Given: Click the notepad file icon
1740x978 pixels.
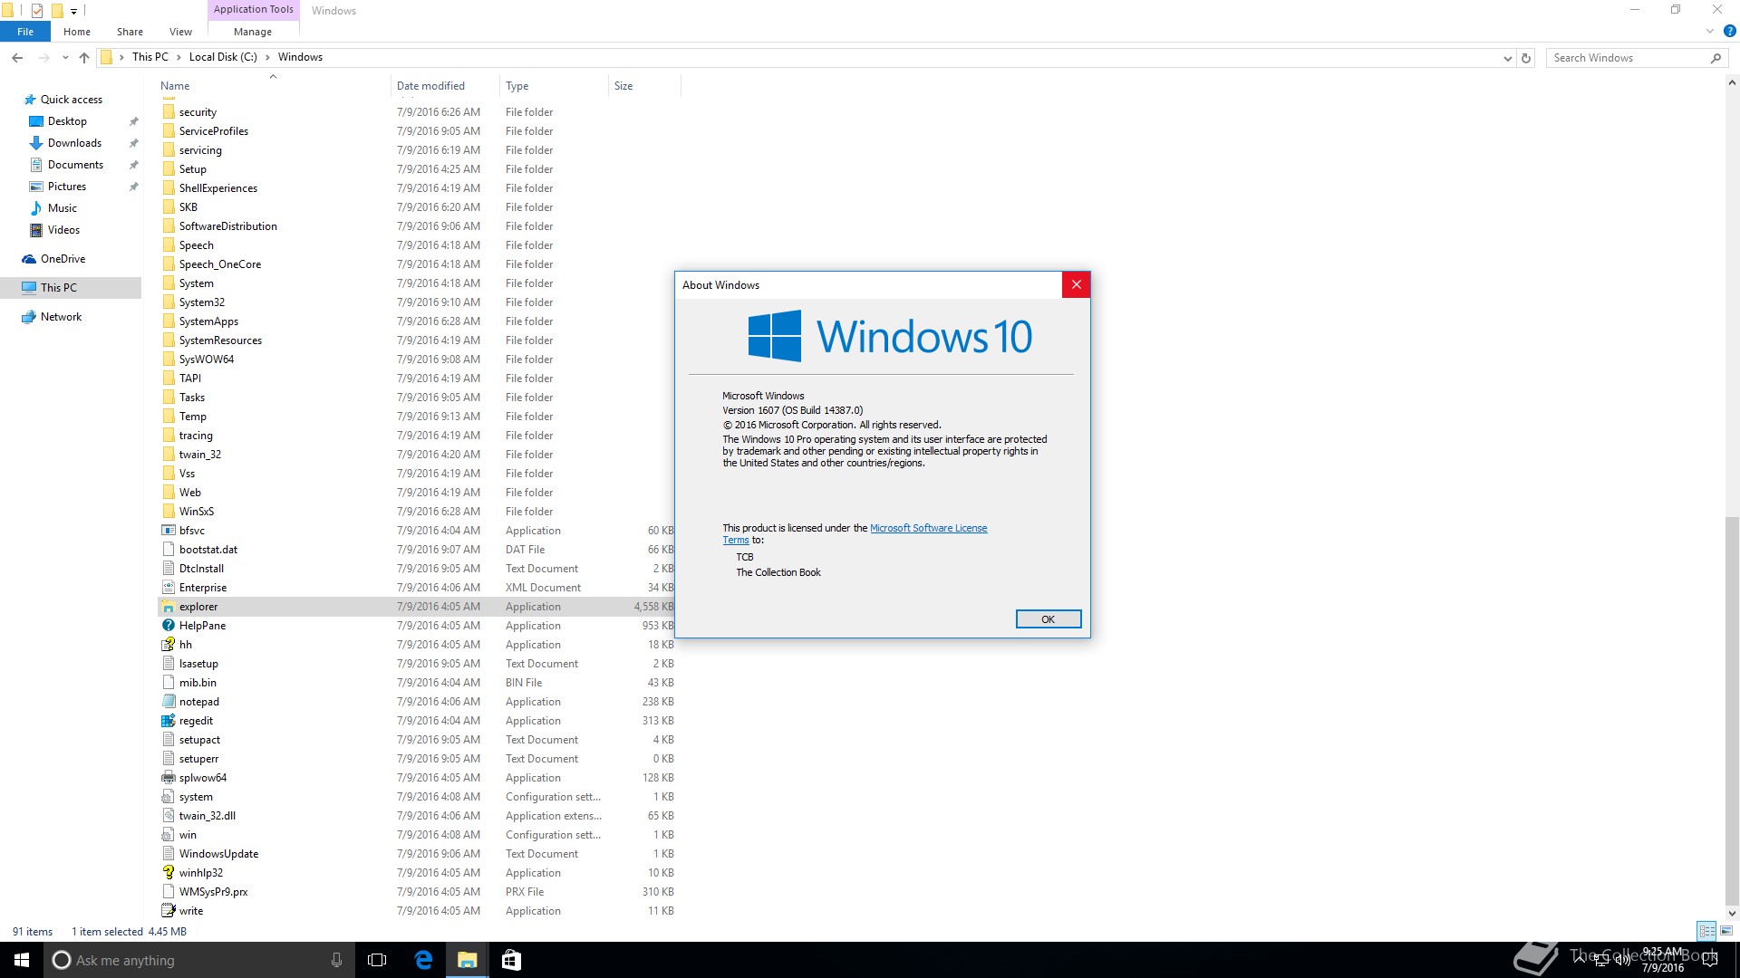Looking at the screenshot, I should click(x=168, y=702).
